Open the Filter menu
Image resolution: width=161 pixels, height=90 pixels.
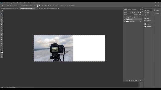pos(25,3)
